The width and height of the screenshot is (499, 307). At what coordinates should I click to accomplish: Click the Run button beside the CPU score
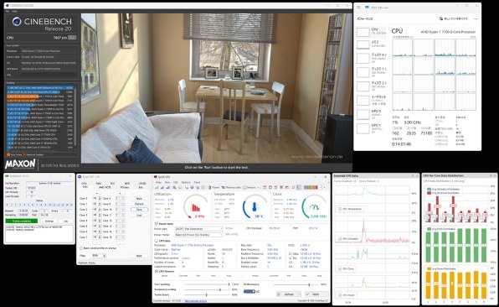point(73,38)
